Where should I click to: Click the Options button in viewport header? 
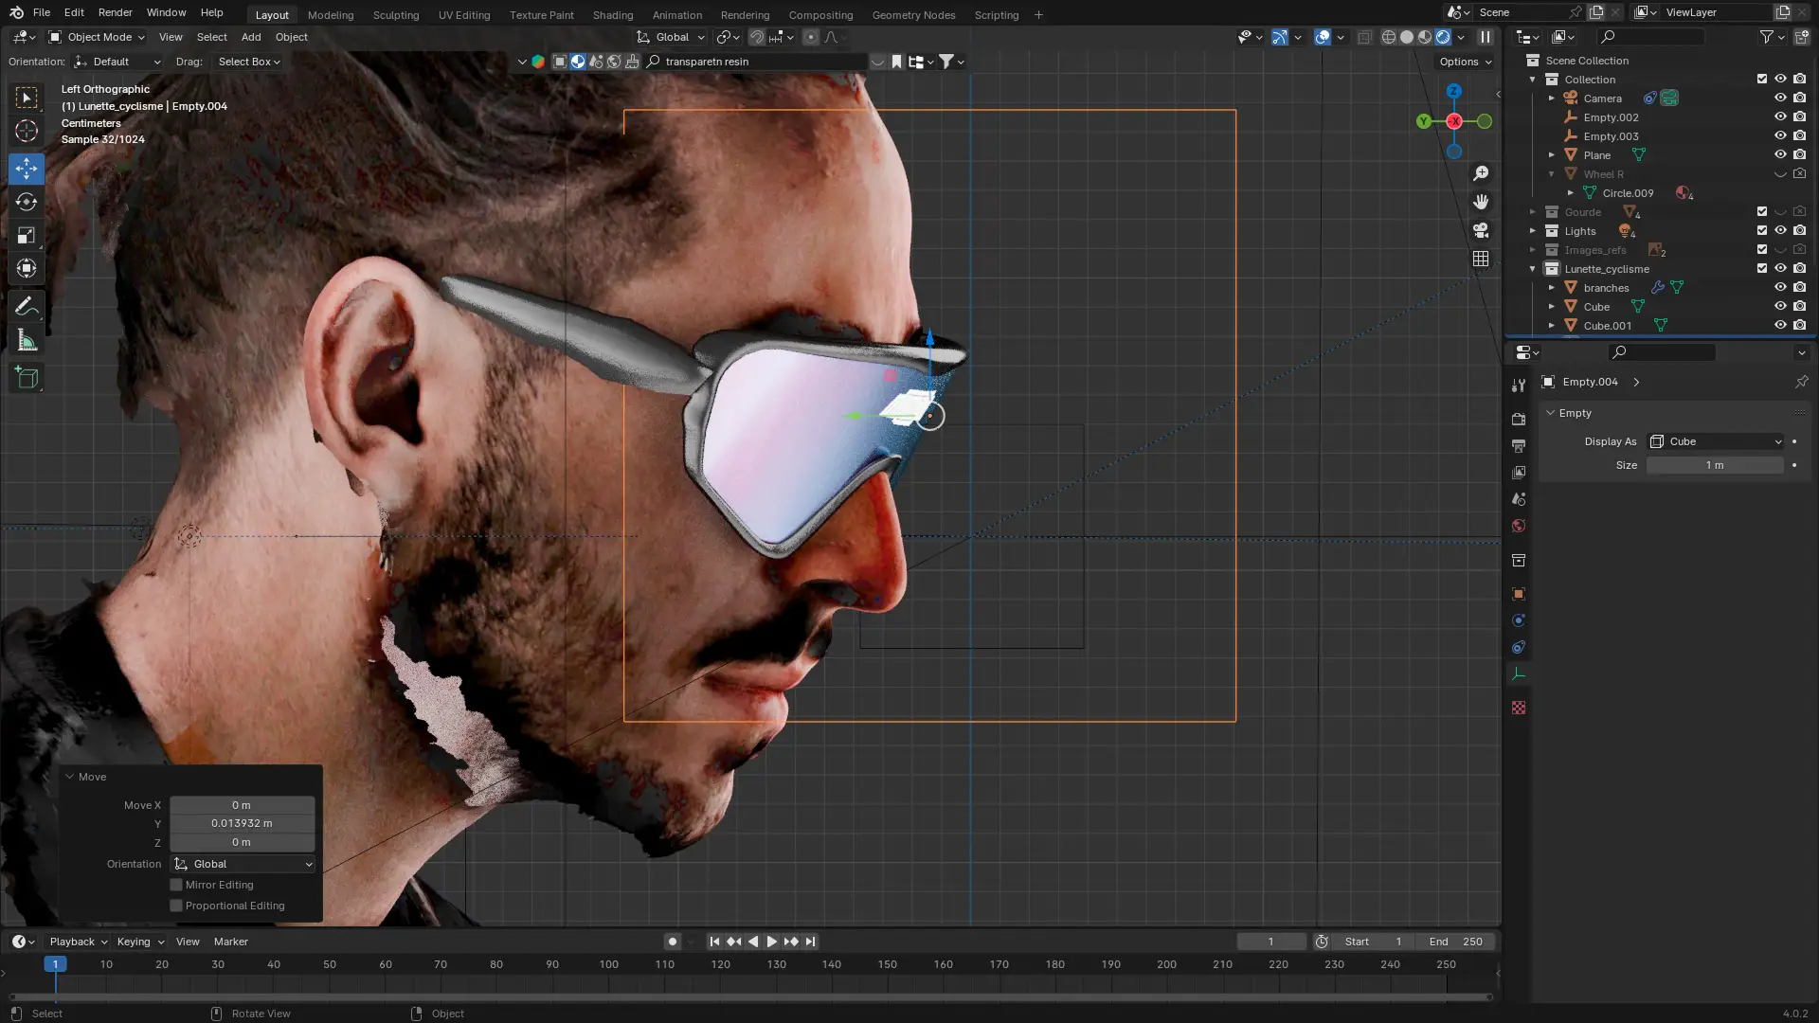click(1465, 62)
